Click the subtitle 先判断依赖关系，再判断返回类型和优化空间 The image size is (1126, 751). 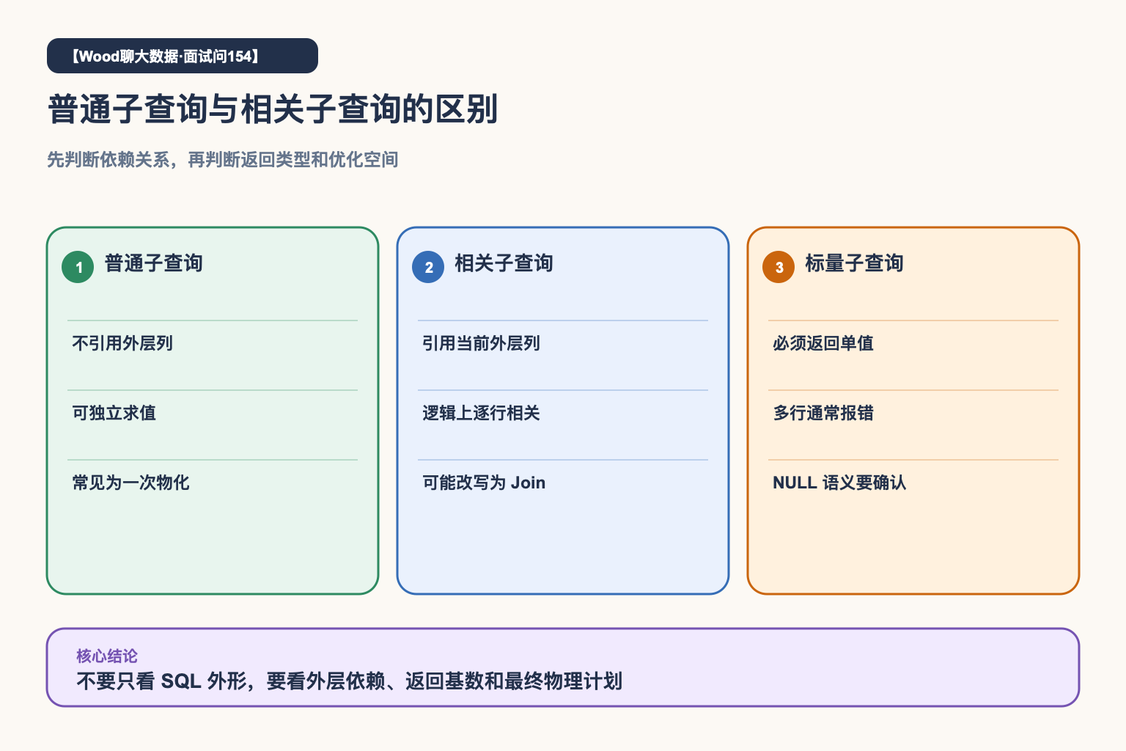[222, 159]
